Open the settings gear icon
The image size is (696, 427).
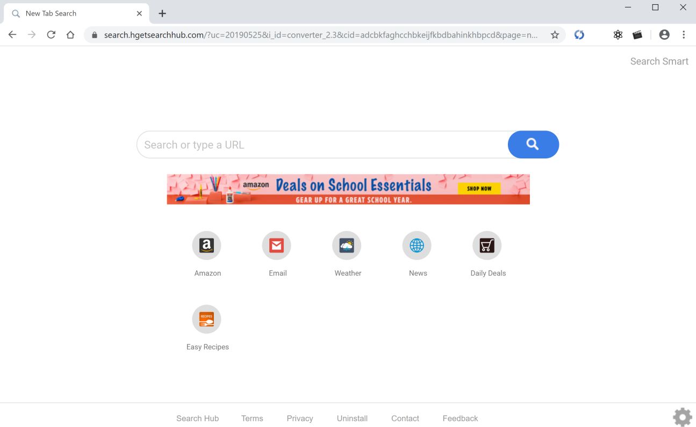pos(683,417)
